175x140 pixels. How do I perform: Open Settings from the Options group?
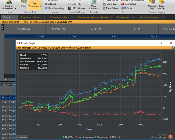pos(50,4)
